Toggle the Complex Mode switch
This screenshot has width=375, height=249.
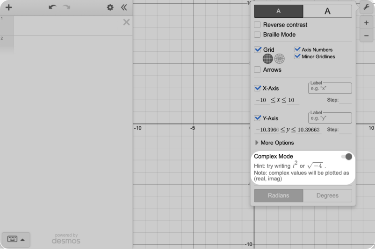click(346, 157)
